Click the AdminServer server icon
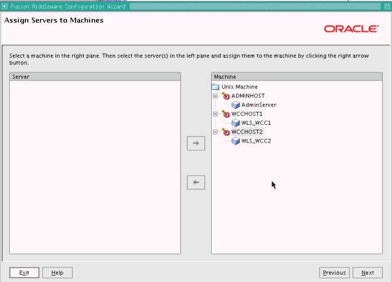392x282 pixels. point(236,105)
